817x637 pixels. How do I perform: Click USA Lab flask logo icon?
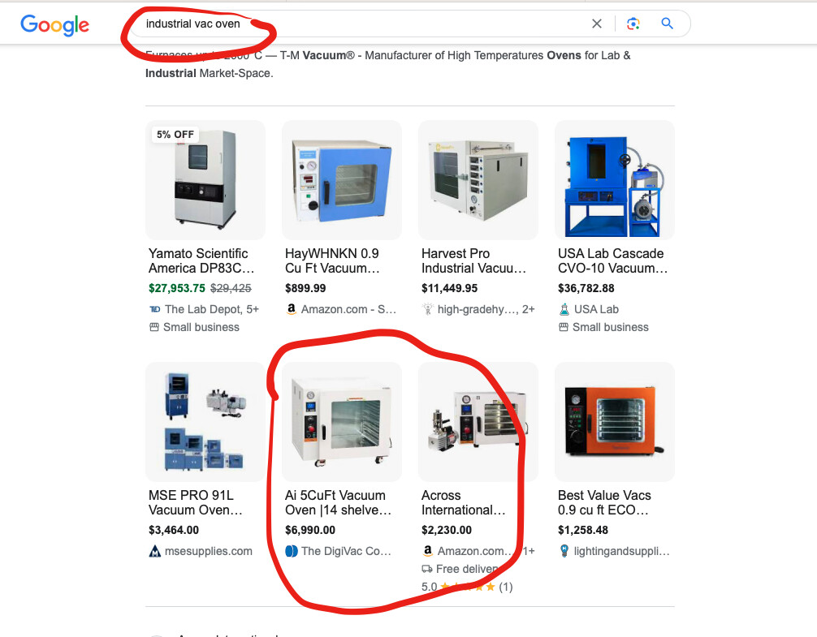pos(564,309)
